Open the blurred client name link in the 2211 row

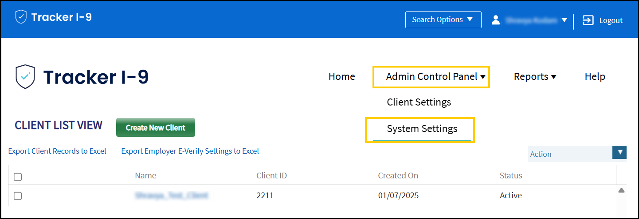coord(172,195)
